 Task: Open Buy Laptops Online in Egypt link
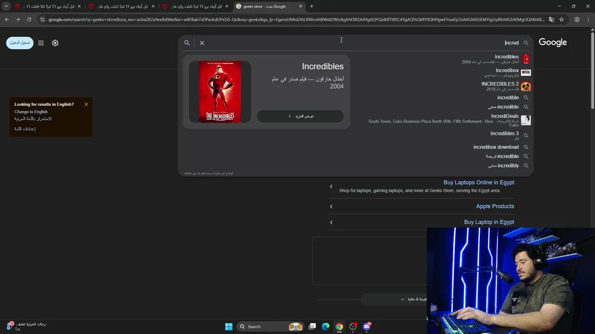tap(479, 183)
